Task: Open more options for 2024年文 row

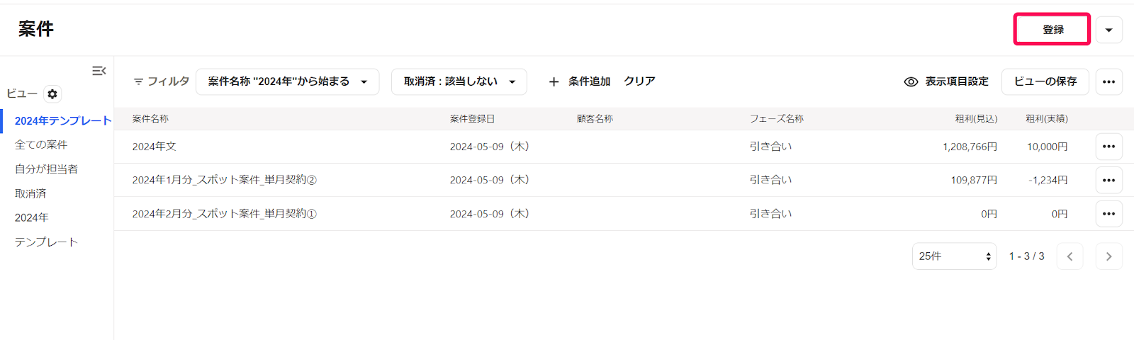Action: [x=1108, y=147]
